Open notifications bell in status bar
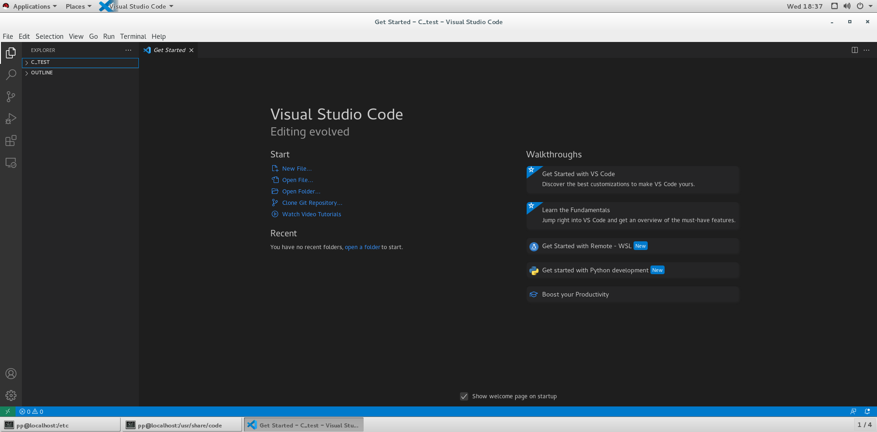 point(867,411)
